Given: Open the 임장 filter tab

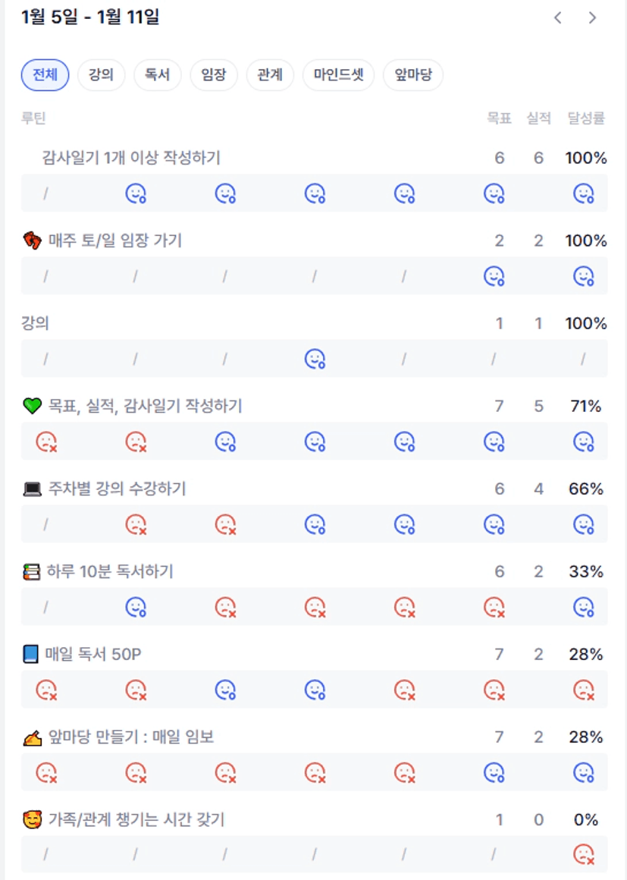Looking at the screenshot, I should pyautogui.click(x=213, y=75).
